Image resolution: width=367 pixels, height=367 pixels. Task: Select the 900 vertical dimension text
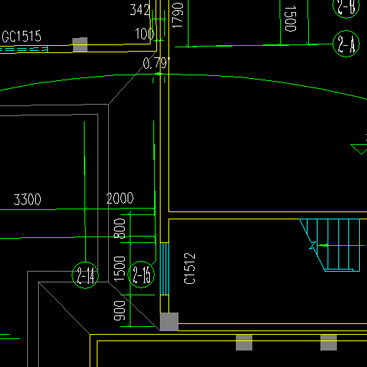(119, 310)
